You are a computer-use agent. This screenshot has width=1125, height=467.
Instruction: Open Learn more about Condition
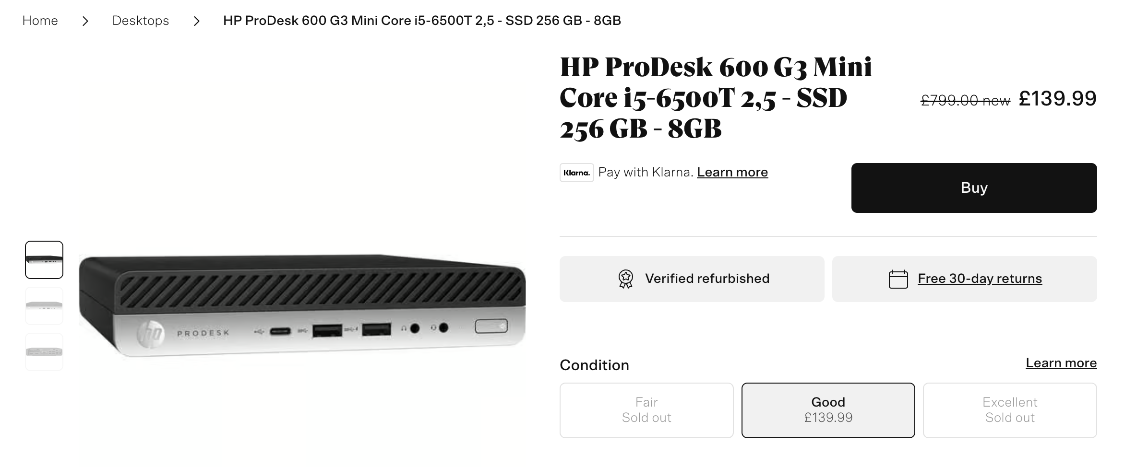pyautogui.click(x=1061, y=363)
